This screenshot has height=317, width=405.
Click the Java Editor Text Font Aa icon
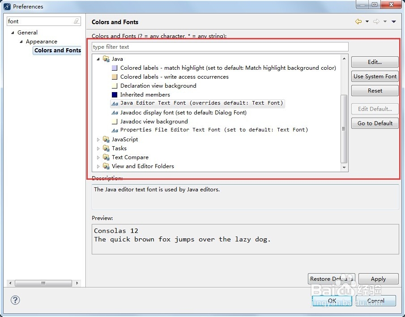[115, 104]
